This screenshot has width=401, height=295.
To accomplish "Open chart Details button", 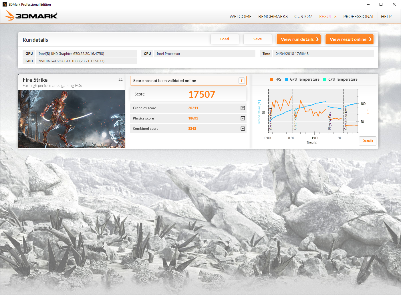I will (x=368, y=141).
